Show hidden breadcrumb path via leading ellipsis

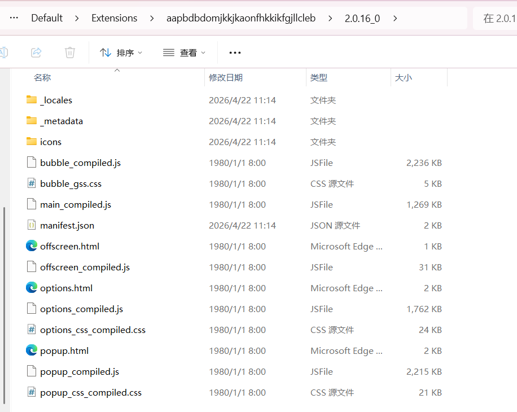click(x=14, y=18)
